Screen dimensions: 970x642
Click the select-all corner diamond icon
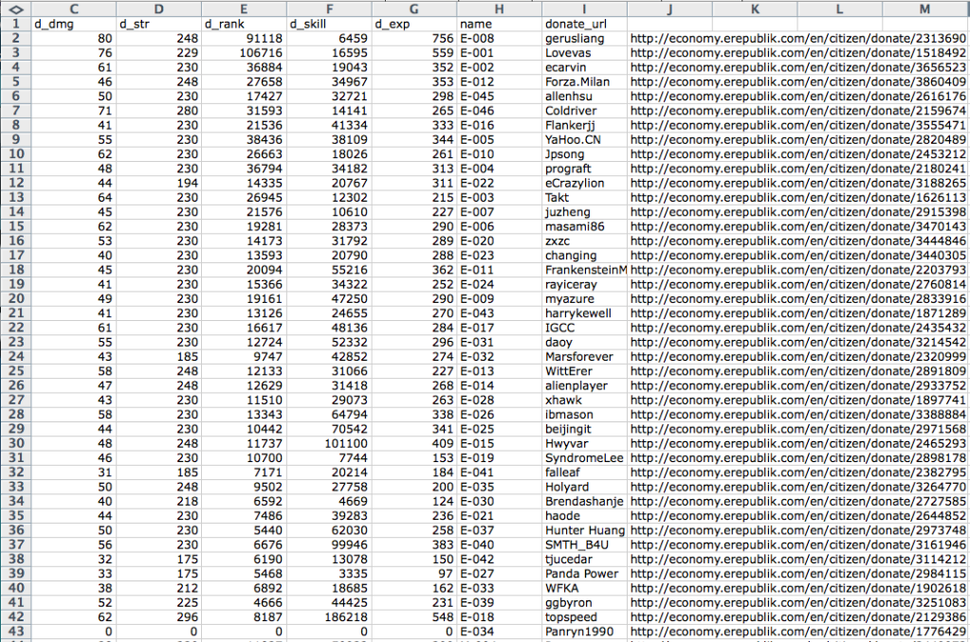[x=14, y=8]
